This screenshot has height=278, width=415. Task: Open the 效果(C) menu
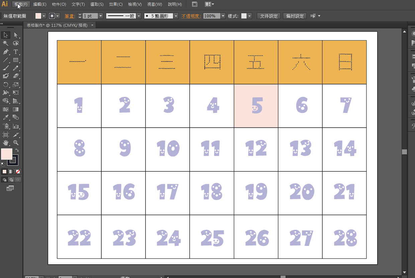pyautogui.click(x=116, y=4)
